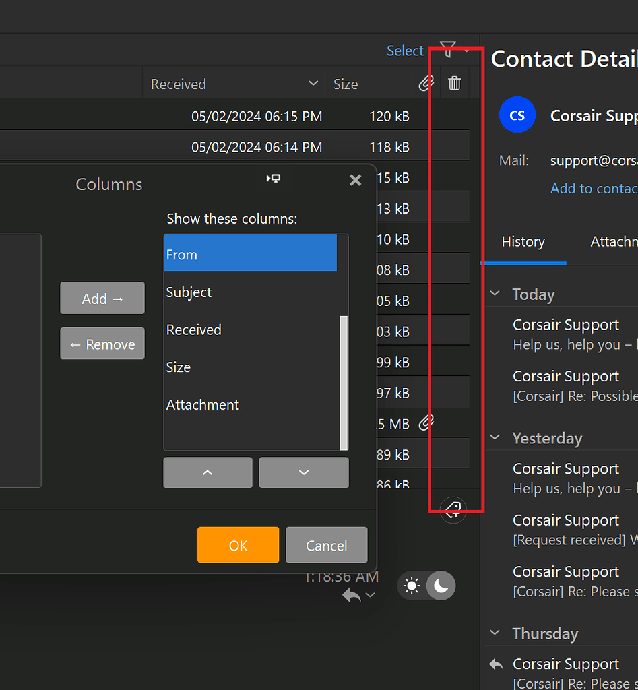Open the Received column sort dropdown

click(x=313, y=84)
